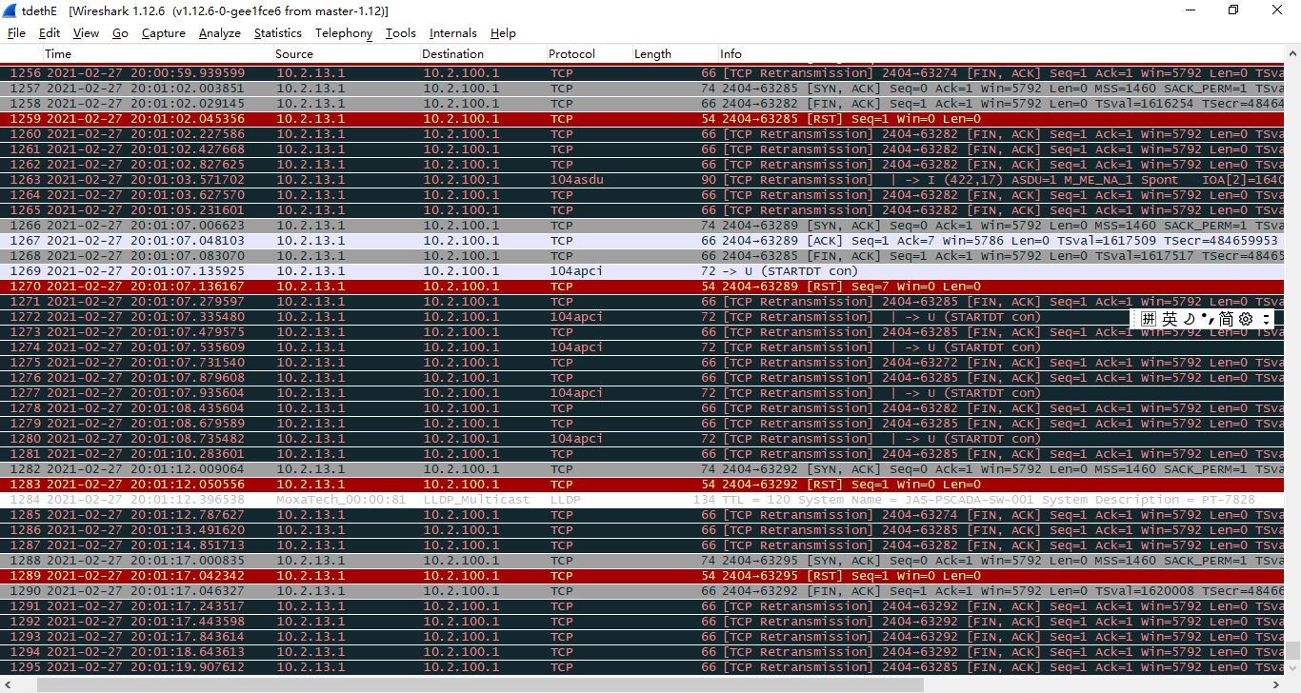The image size is (1301, 693).
Task: Toggle IME English/Chinese language mode
Action: (1170, 319)
